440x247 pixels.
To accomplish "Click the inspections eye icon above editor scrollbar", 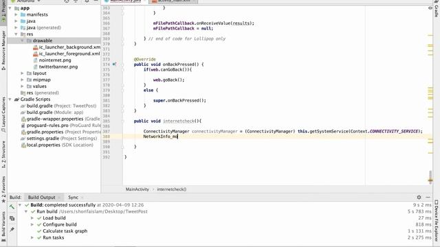I will pyautogui.click(x=430, y=8).
